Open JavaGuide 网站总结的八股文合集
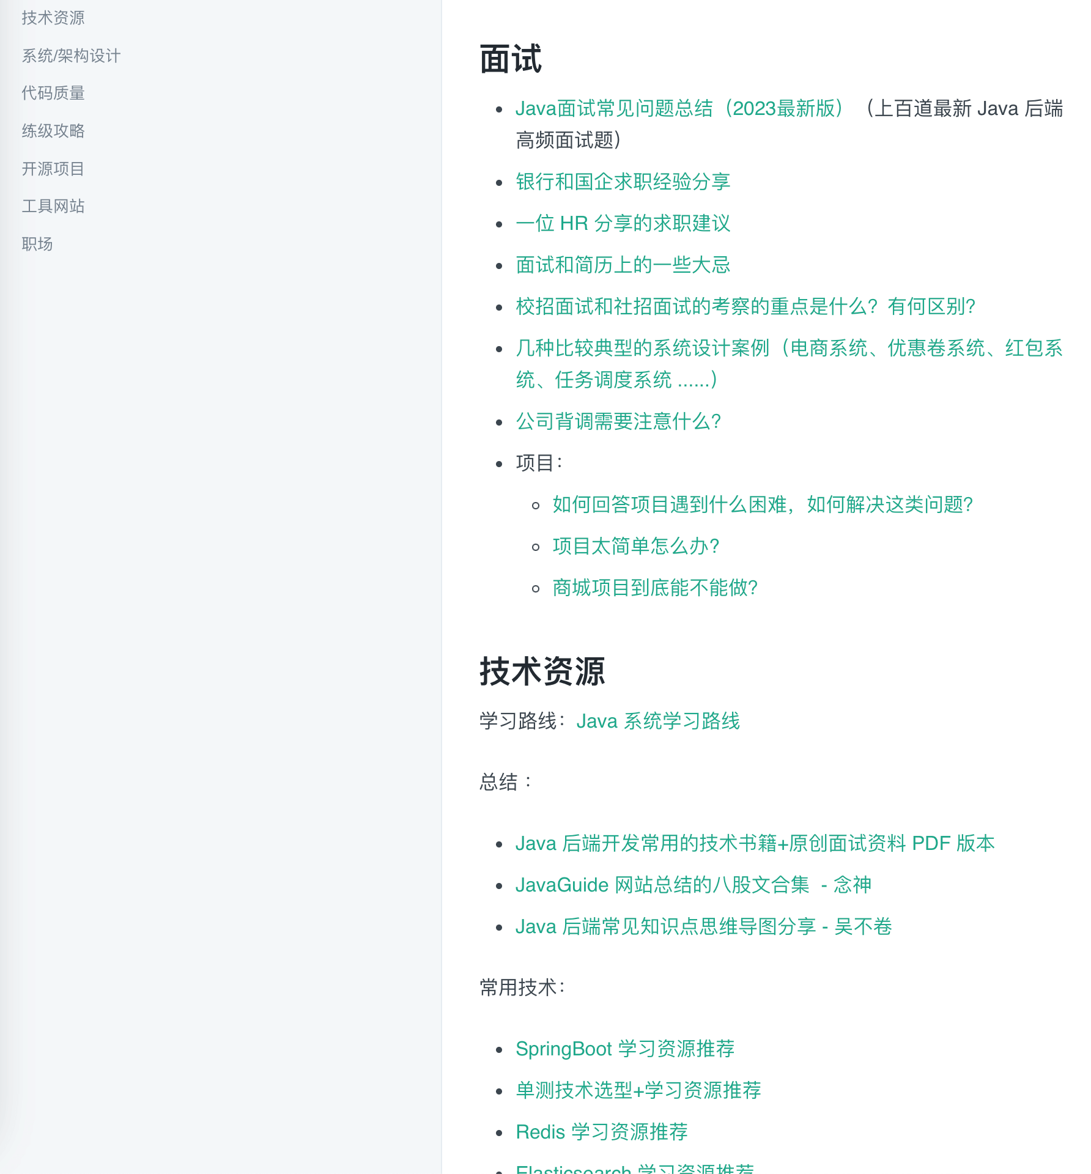Viewport: 1091px width, 1174px height. pos(695,885)
